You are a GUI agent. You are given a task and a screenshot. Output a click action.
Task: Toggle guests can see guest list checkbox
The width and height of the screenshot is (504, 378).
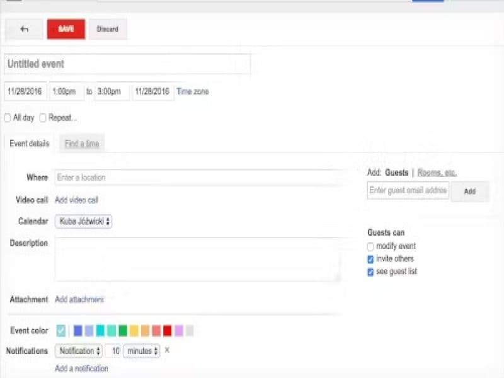pos(370,272)
